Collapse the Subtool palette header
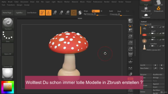Image resolution: width=168 pixels, height=94 pixels. click(x=144, y=21)
